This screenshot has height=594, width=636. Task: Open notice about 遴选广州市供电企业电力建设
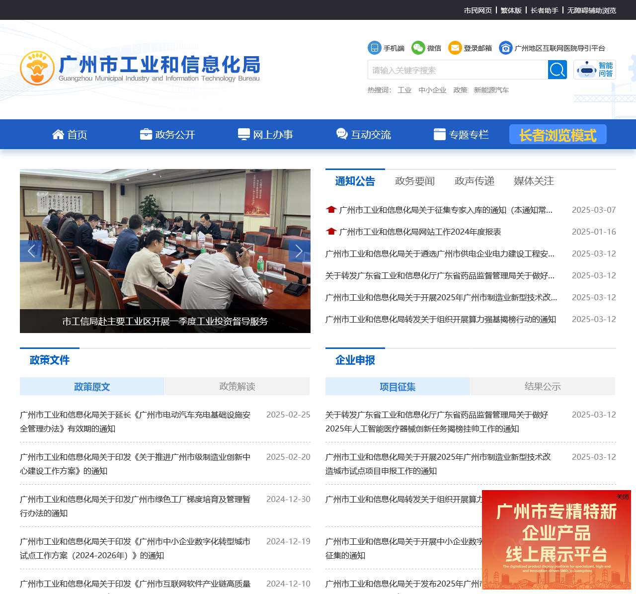pos(440,254)
